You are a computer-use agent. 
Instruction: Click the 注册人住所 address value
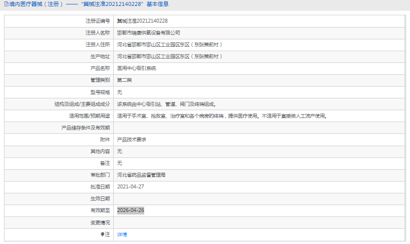point(169,45)
